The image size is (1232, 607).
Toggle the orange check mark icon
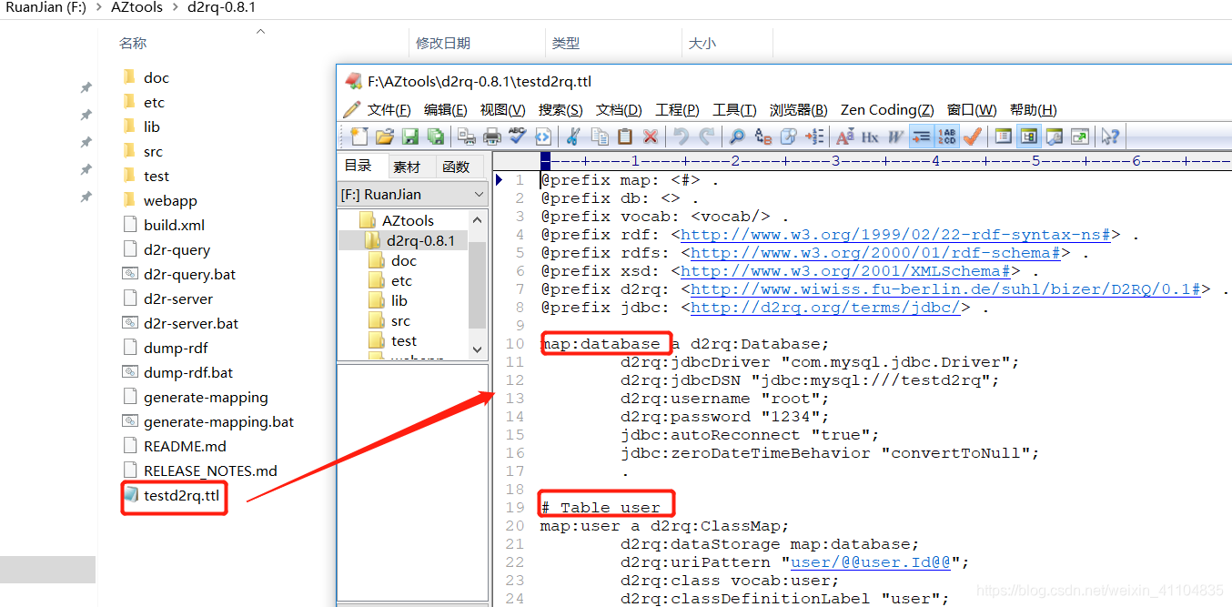tap(972, 137)
